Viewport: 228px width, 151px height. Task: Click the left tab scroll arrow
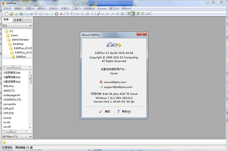(x=25, y=19)
